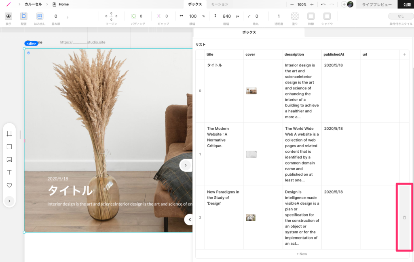Viewport: 414px width, 262px height.
Task: Select the <div> tag label
Action: pos(31,44)
